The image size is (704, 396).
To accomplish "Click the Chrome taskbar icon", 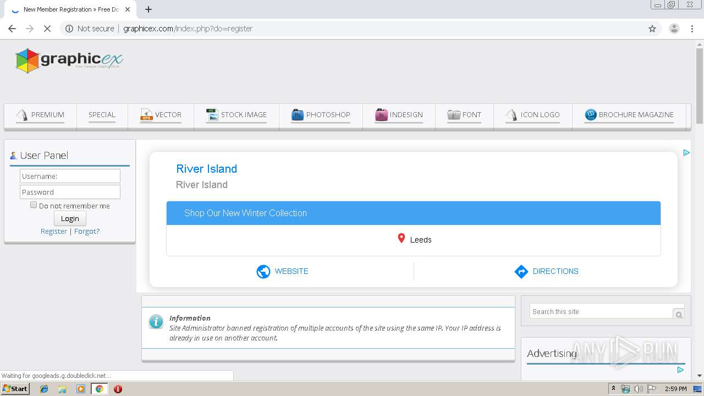I will (x=99, y=389).
